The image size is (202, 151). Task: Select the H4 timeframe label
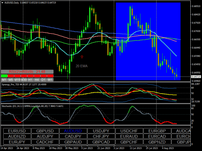pyautogui.click(x=37, y=80)
